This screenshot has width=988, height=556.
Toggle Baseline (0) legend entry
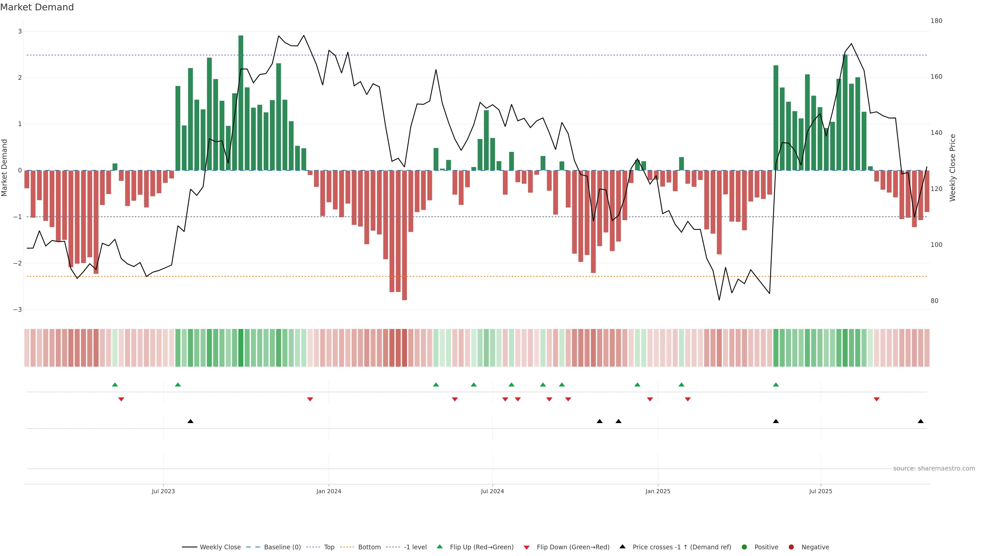(282, 547)
